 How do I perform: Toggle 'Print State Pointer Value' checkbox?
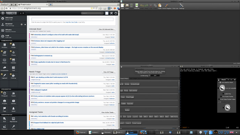pos(219,99)
